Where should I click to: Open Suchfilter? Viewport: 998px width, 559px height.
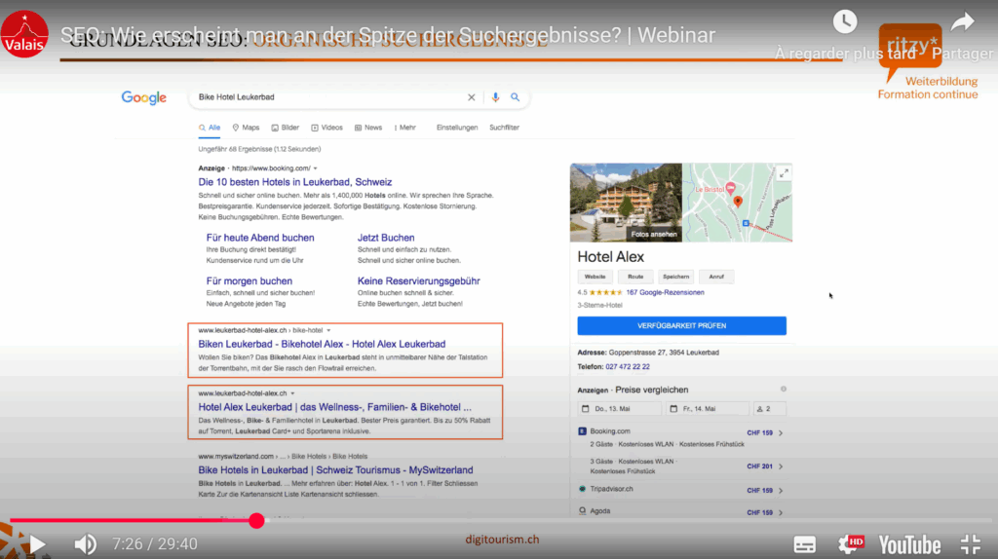click(x=504, y=128)
